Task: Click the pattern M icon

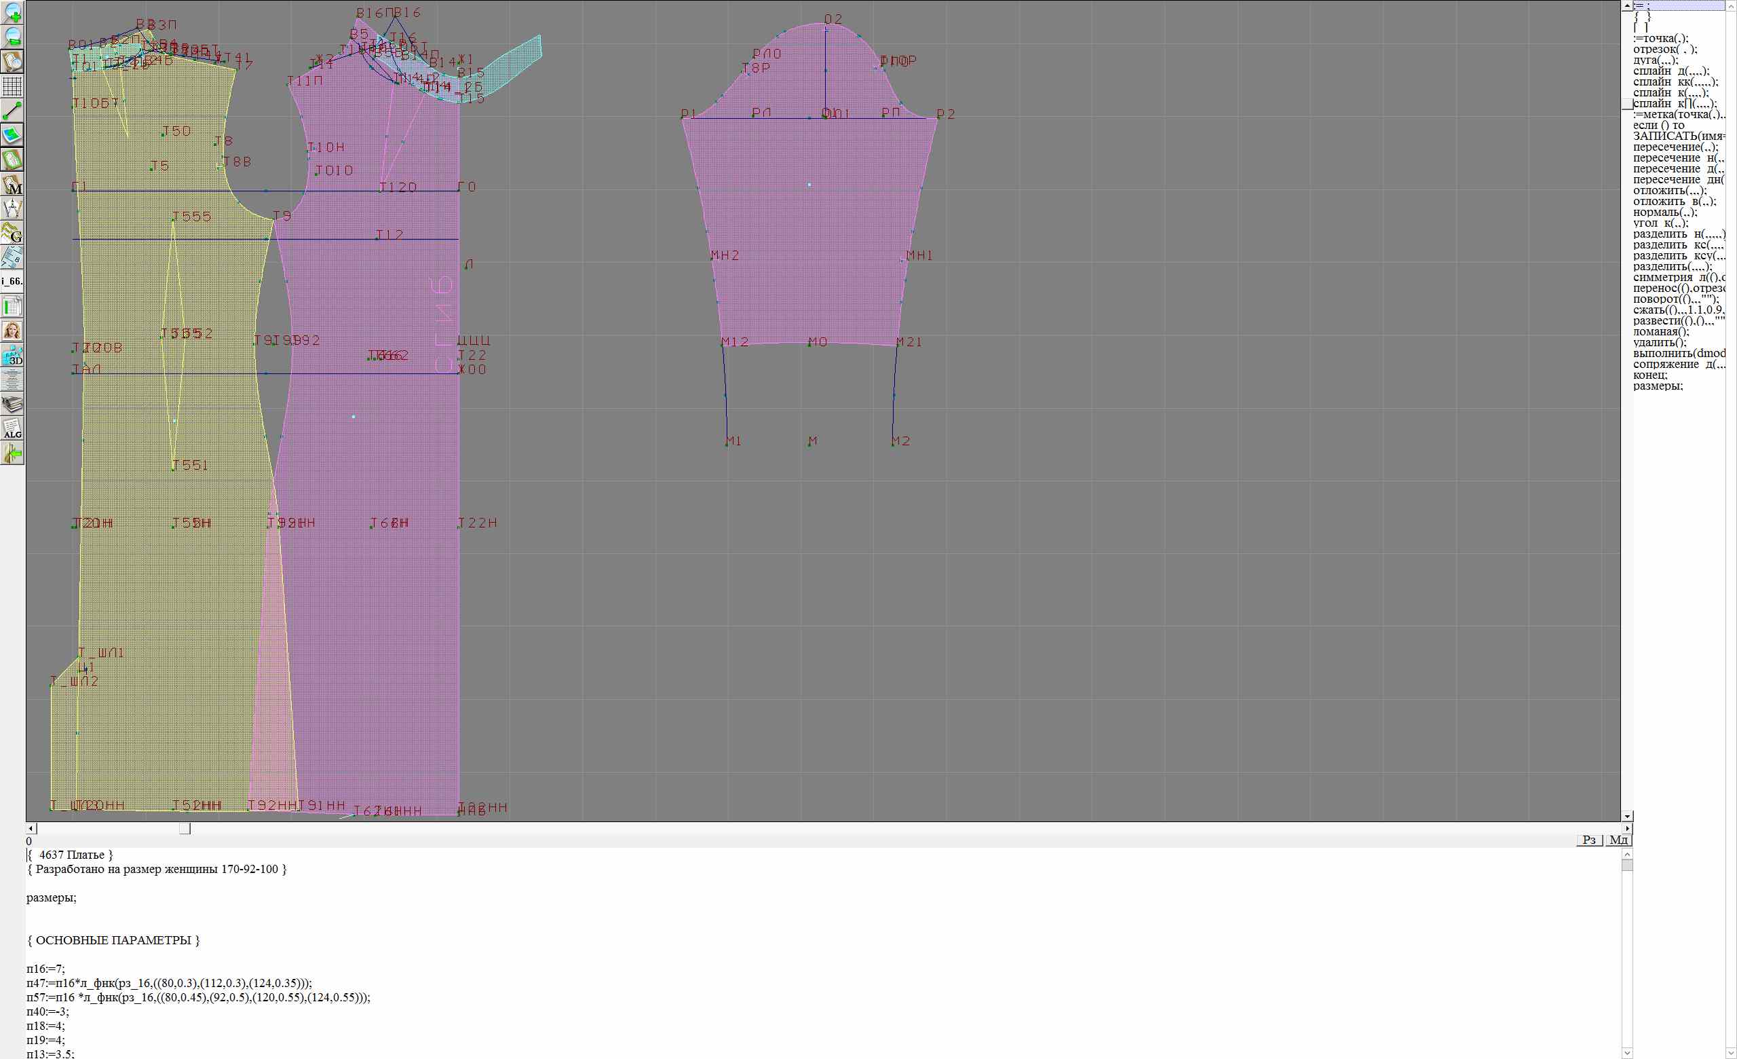Action: click(x=13, y=184)
